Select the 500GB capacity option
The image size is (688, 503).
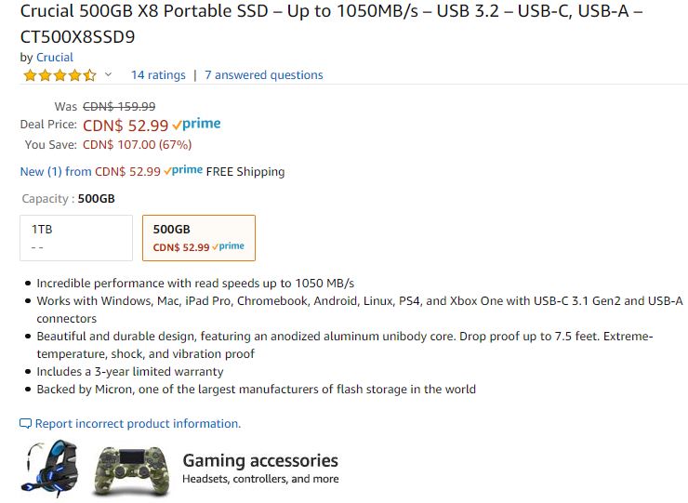198,237
